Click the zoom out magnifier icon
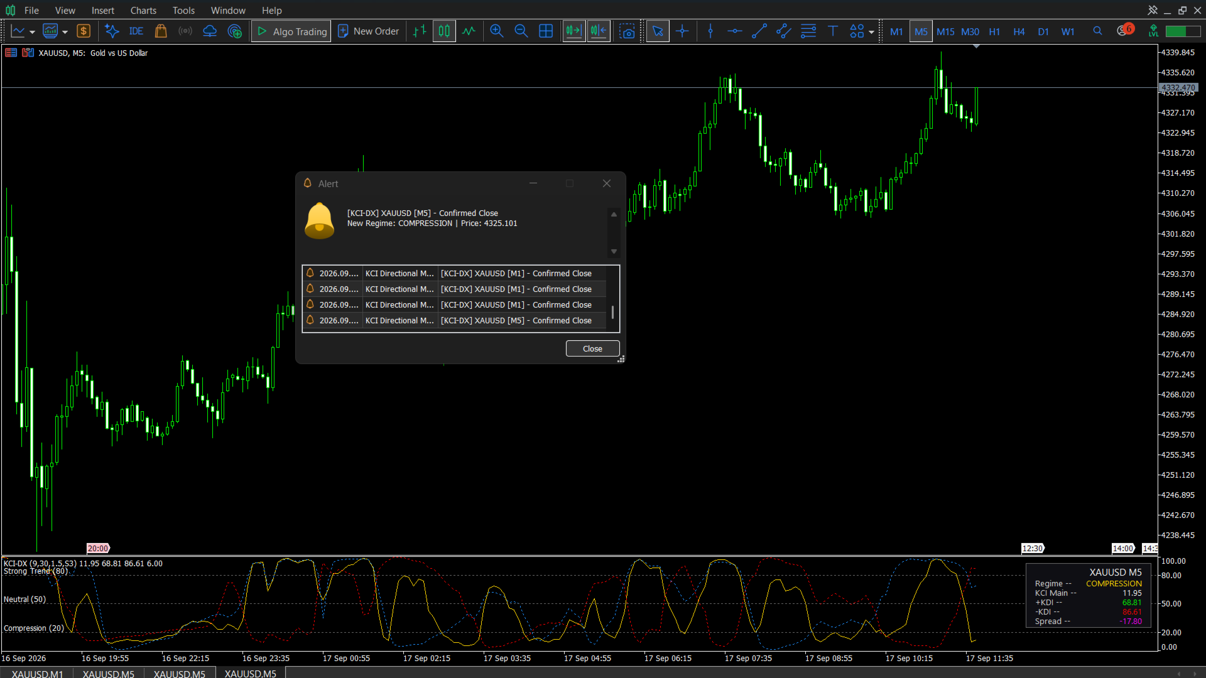The width and height of the screenshot is (1206, 678). click(x=521, y=31)
